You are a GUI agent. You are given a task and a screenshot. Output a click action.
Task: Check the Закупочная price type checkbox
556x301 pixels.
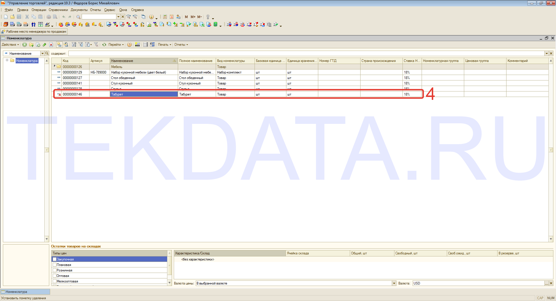54,259
